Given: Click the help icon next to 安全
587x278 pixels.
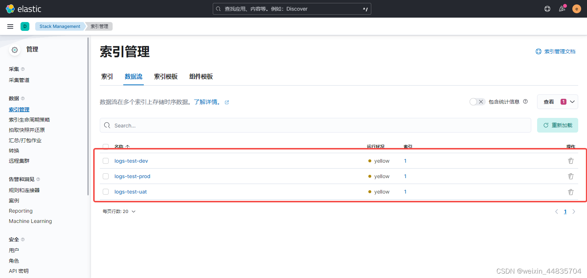Looking at the screenshot, I should pyautogui.click(x=23, y=239).
